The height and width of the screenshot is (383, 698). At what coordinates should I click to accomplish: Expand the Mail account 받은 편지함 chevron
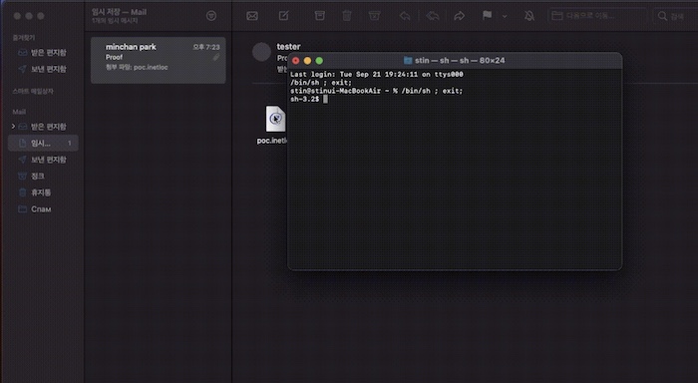(x=13, y=127)
